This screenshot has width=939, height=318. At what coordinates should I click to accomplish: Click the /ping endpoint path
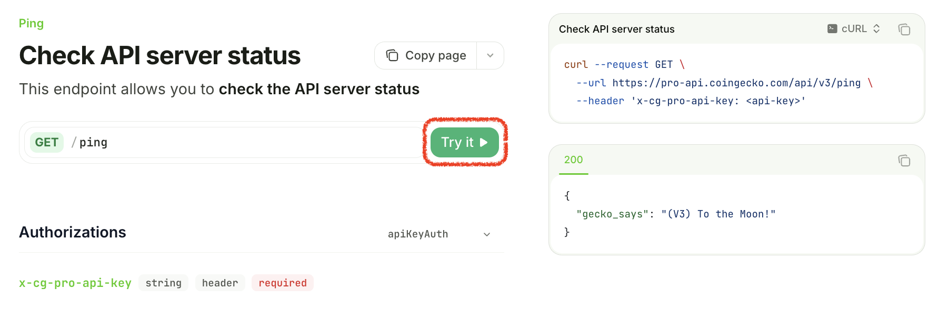pyautogui.click(x=89, y=143)
